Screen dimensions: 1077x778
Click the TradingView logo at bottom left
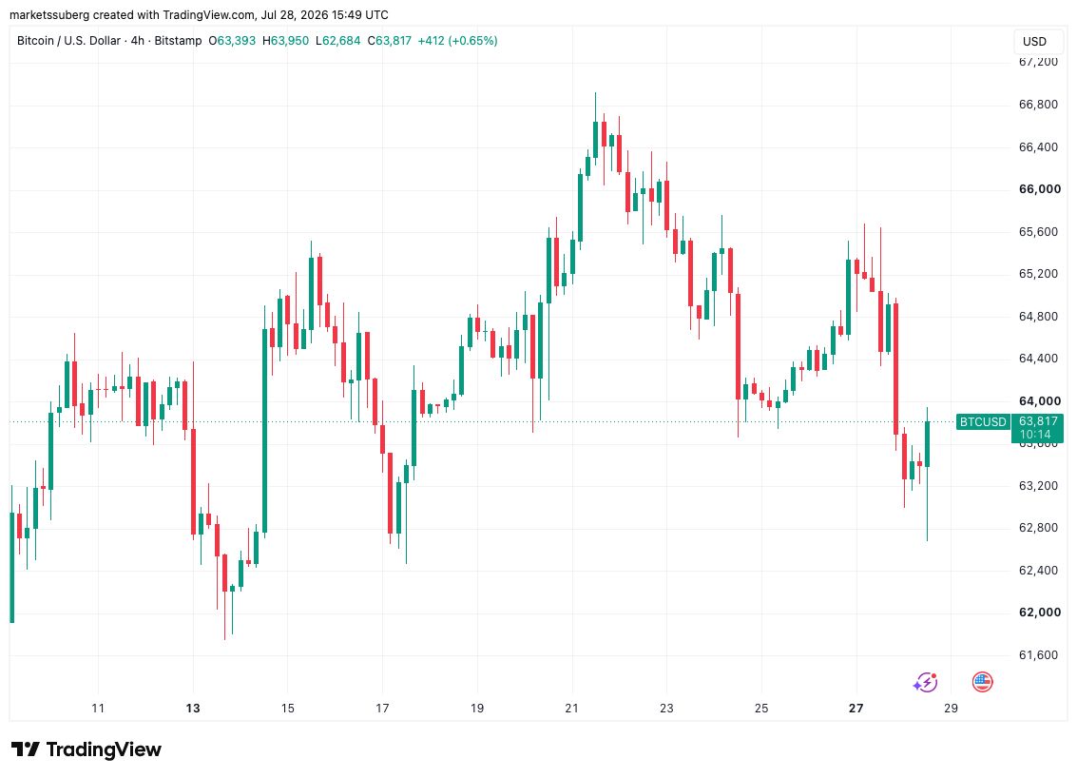(x=87, y=749)
